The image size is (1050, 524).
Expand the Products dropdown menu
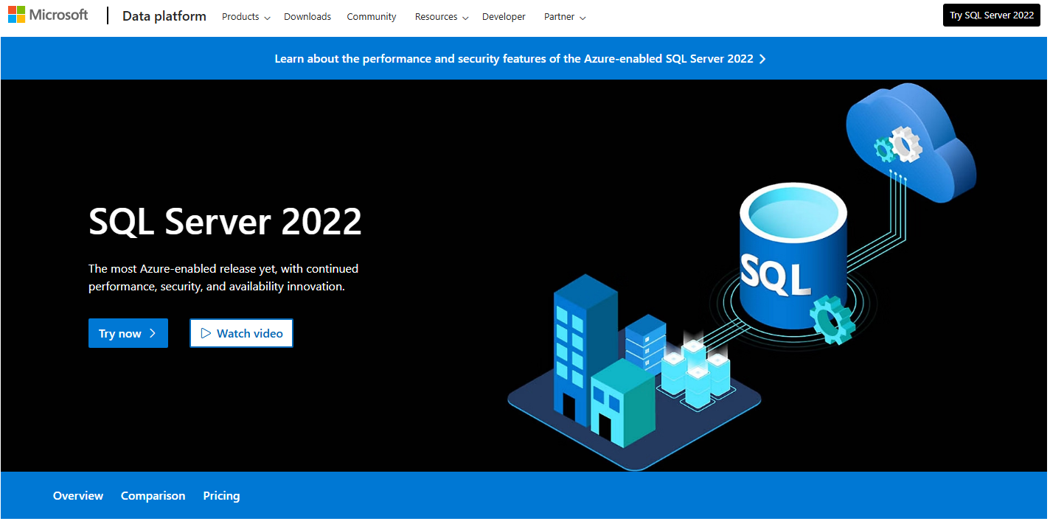click(246, 17)
